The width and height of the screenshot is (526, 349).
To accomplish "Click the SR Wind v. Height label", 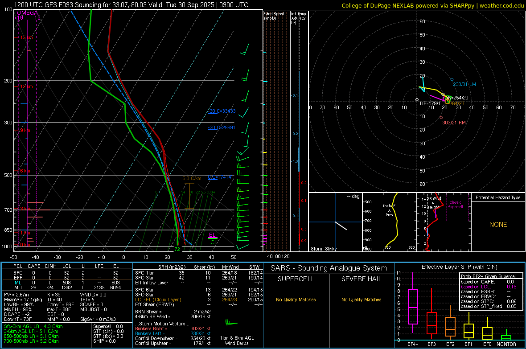I will pos(433,203).
